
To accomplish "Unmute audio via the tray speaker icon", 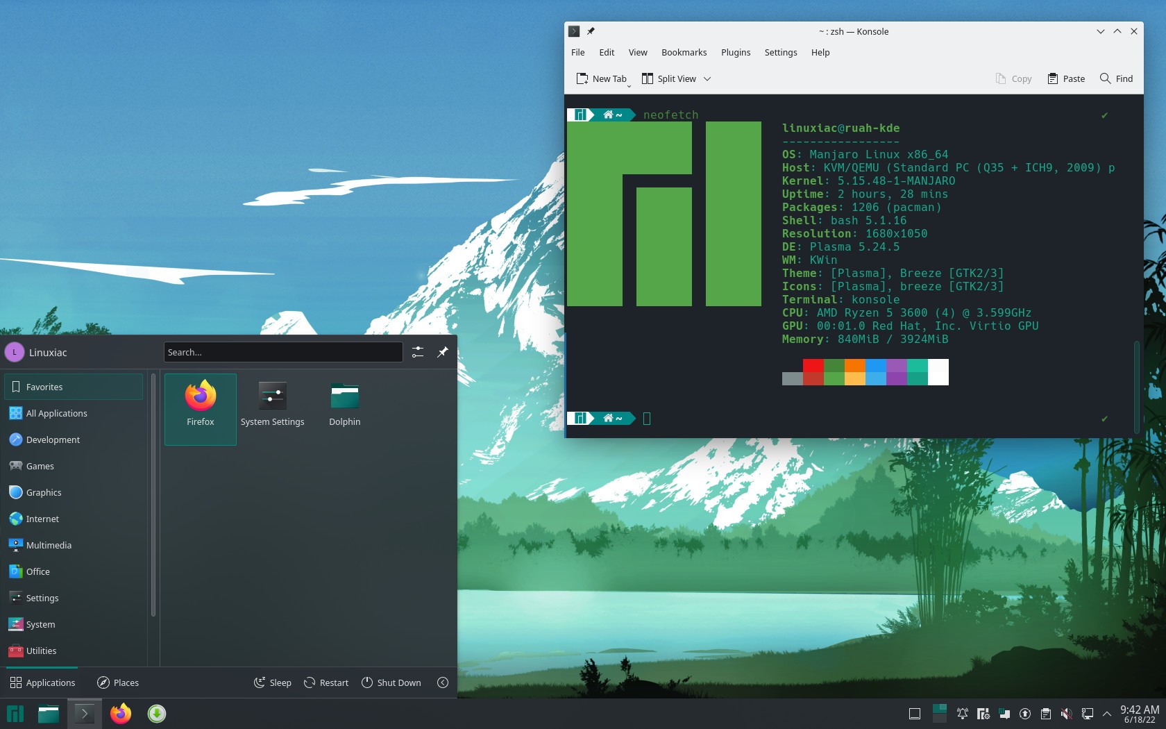I will point(1066,714).
